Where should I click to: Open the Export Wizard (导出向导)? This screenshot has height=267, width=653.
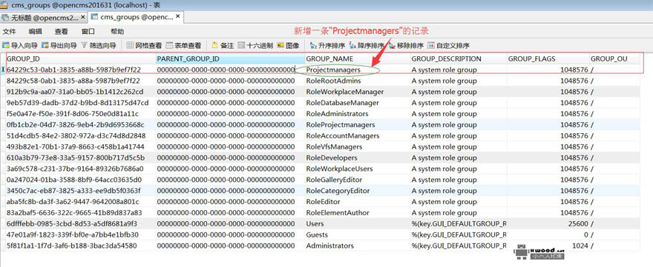[59, 46]
